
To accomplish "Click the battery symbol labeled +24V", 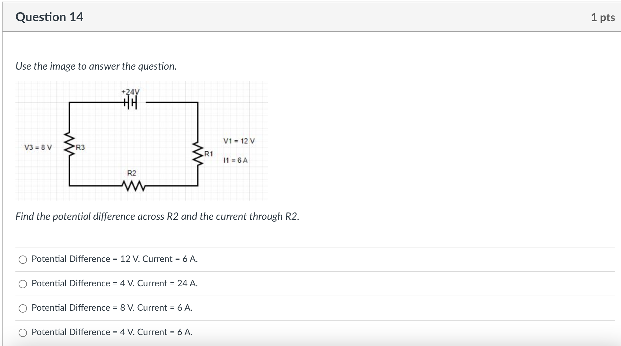I will (130, 102).
